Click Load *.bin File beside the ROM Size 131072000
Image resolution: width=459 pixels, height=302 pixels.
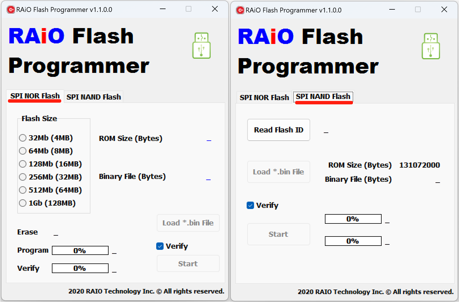point(278,172)
